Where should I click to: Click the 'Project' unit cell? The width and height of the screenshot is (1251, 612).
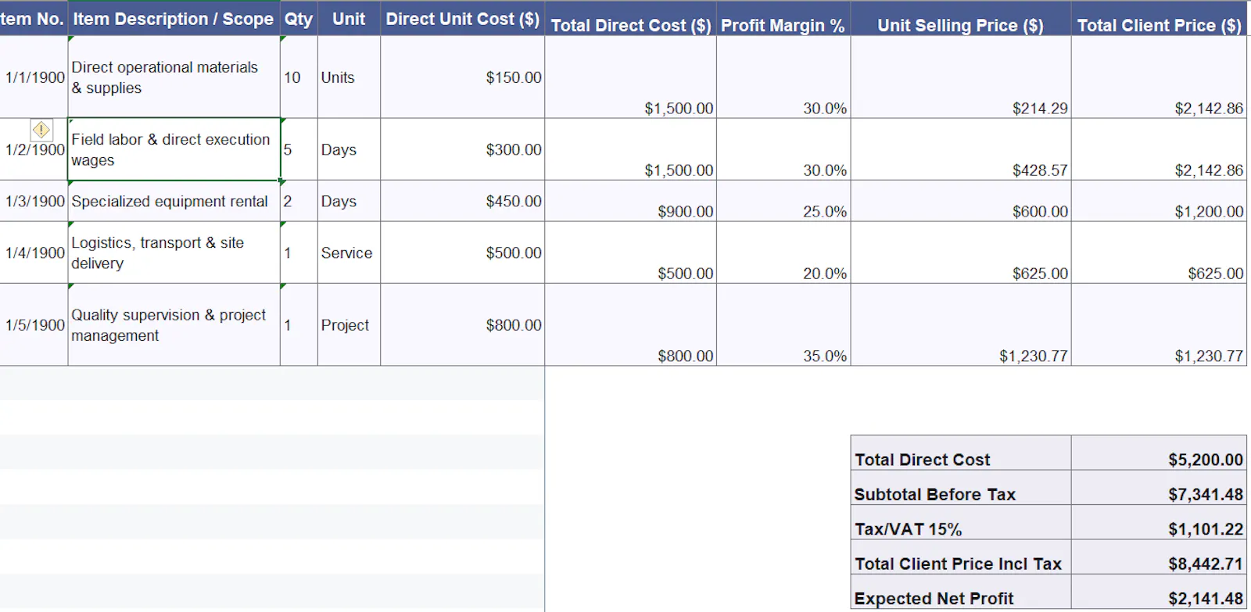(x=349, y=324)
